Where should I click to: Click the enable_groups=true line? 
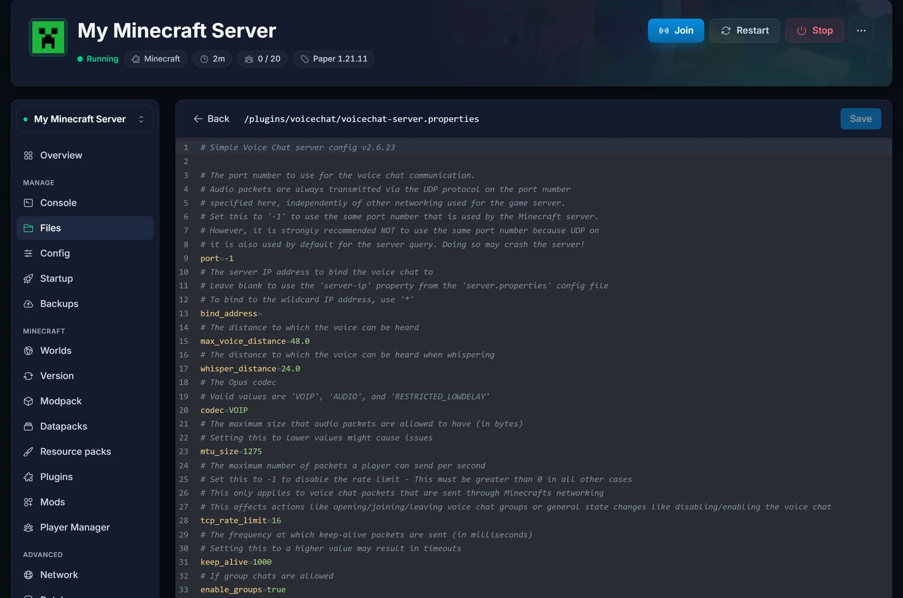coord(243,590)
